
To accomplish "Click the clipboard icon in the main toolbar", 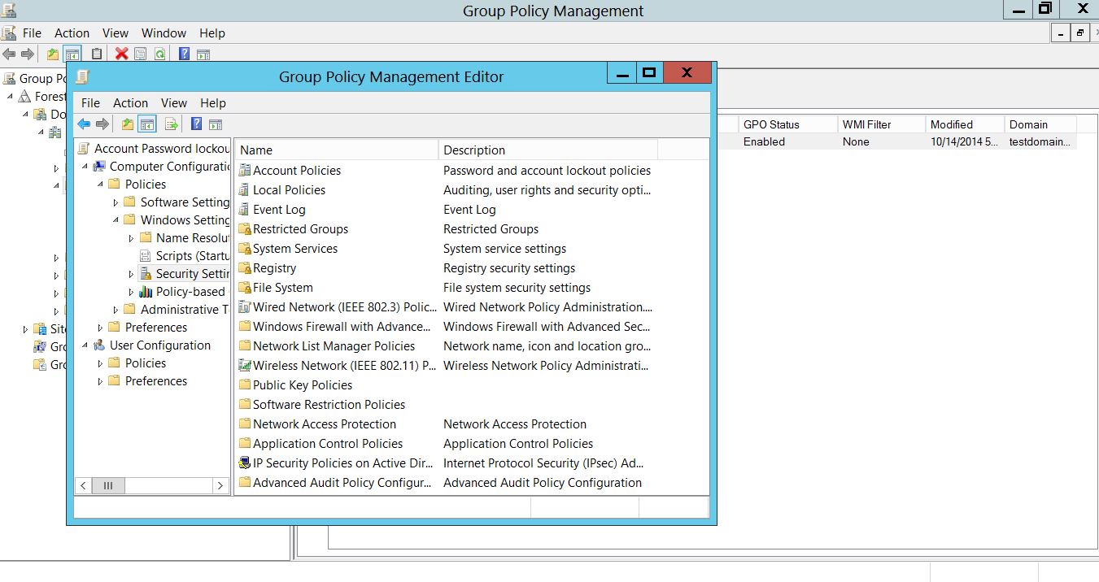I will pos(97,54).
